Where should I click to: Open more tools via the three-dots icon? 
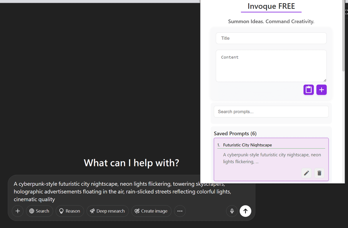pyautogui.click(x=180, y=211)
